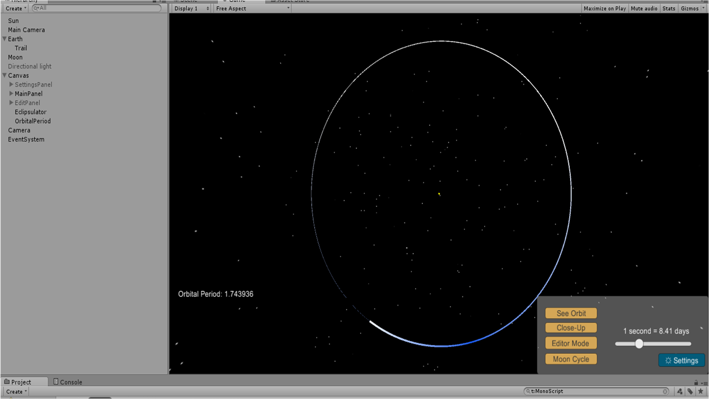The image size is (709, 399).
Task: Switch to the Console tab
Action: (x=68, y=382)
